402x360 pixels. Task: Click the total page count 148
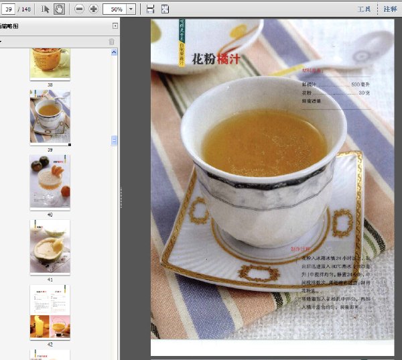tap(26, 9)
